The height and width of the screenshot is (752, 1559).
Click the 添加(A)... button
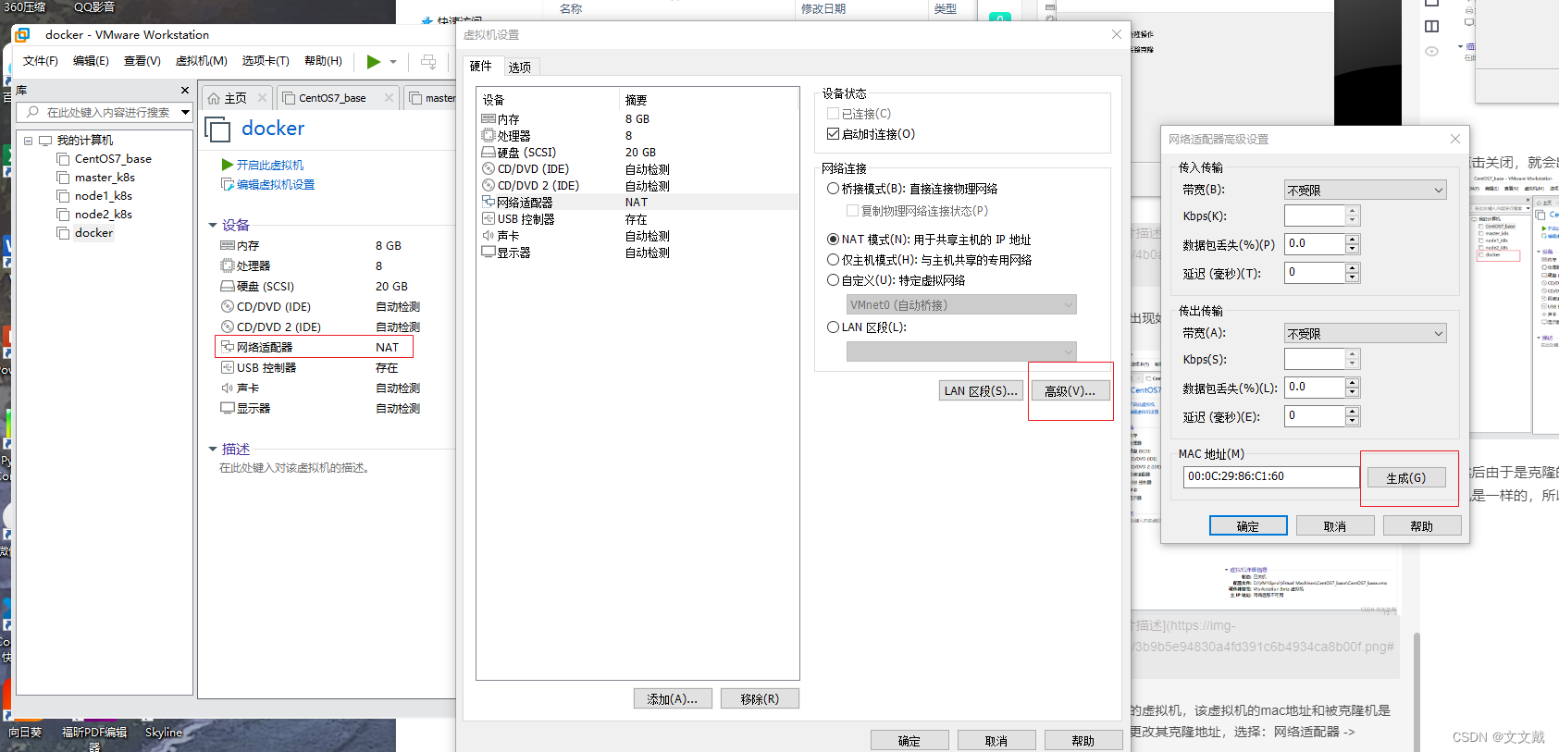pos(673,699)
